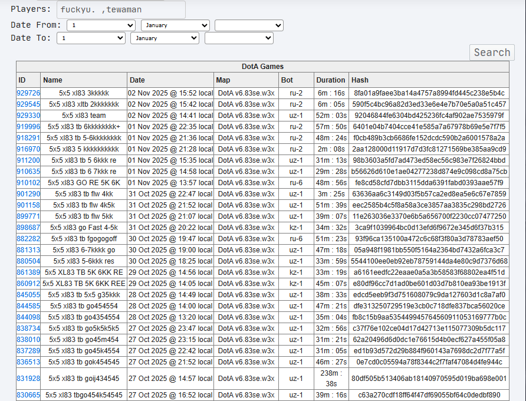The width and height of the screenshot is (526, 401).
Task: Open game ID 836513
Action: (x=28, y=362)
